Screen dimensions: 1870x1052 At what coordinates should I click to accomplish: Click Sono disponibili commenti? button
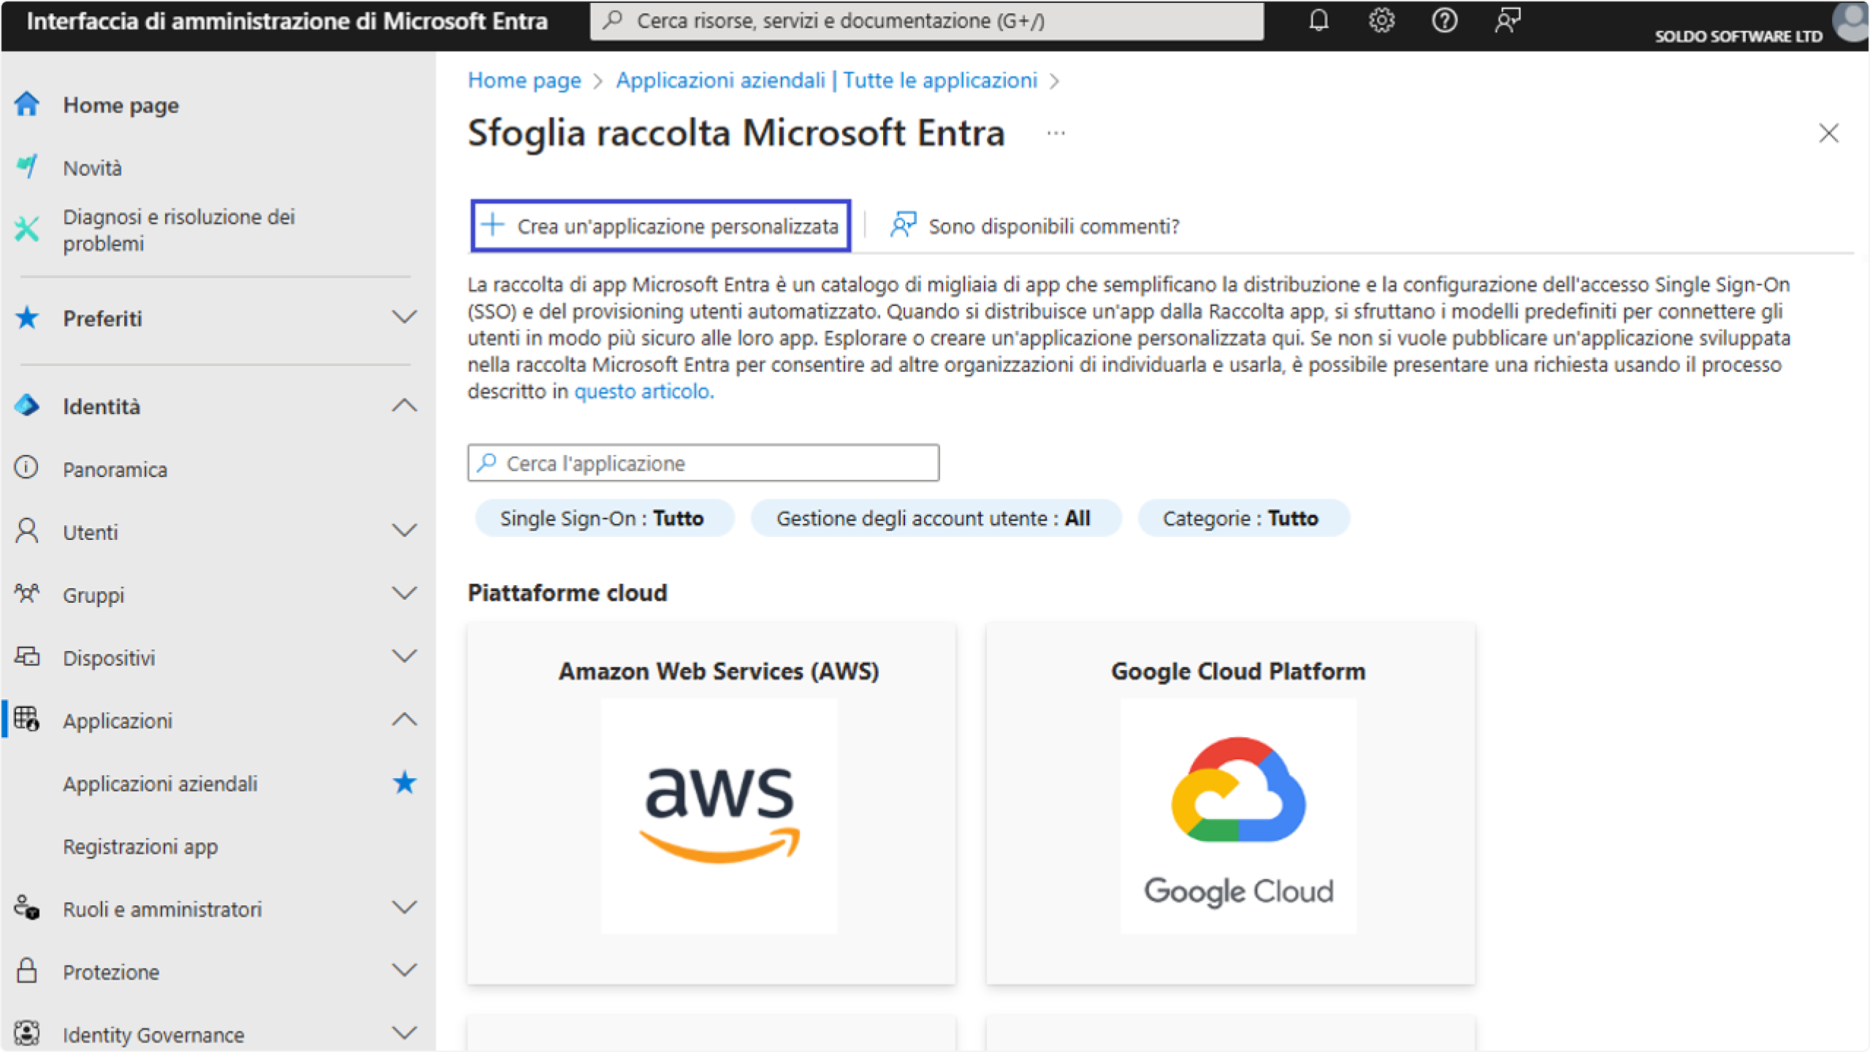(x=1034, y=226)
